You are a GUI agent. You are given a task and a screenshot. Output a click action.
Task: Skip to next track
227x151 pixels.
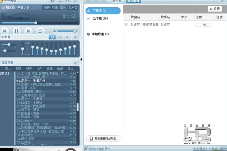pos(28,31)
